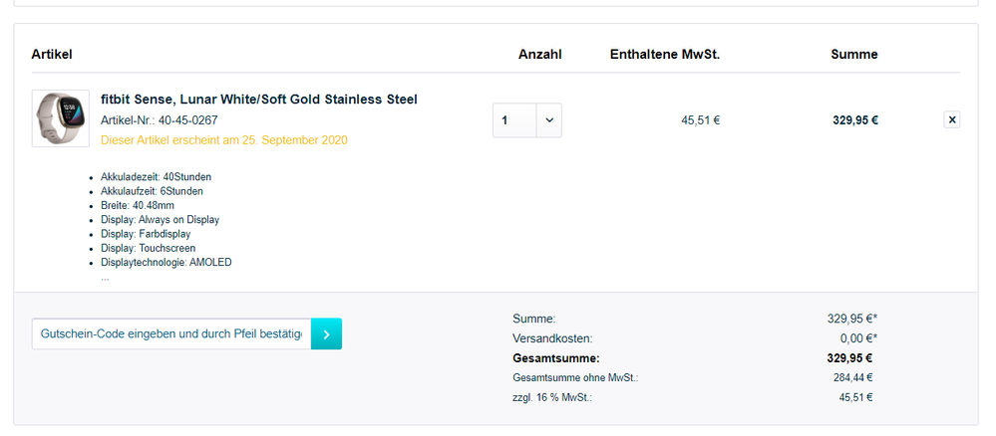Click 'Displaytechnologie: AMOLED' spec line
Screen dimensions: 996x436
166,262
